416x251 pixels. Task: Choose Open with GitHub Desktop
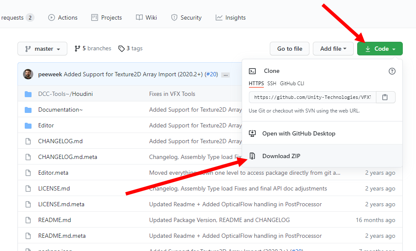(322, 133)
